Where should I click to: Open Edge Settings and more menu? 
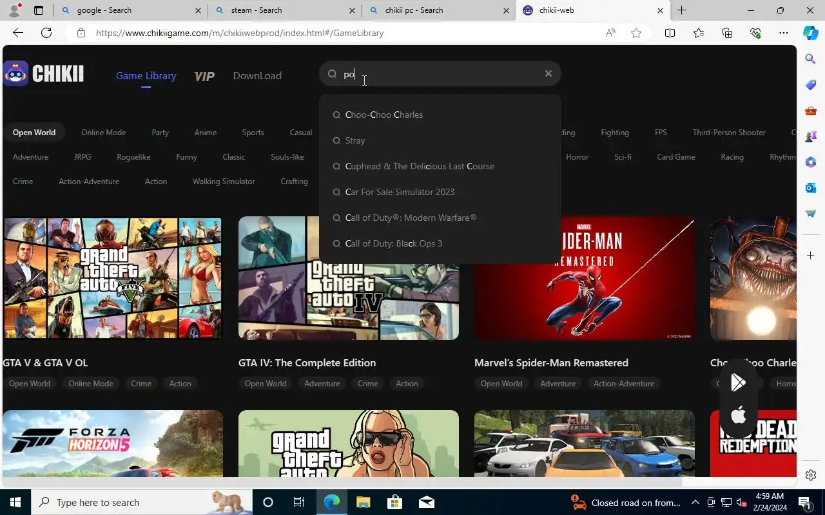(x=784, y=33)
